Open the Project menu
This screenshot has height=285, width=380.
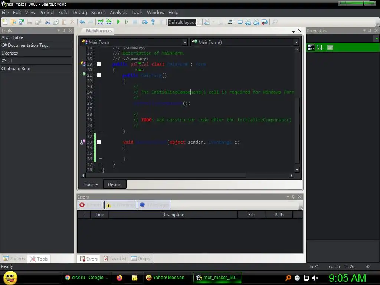[x=46, y=12]
